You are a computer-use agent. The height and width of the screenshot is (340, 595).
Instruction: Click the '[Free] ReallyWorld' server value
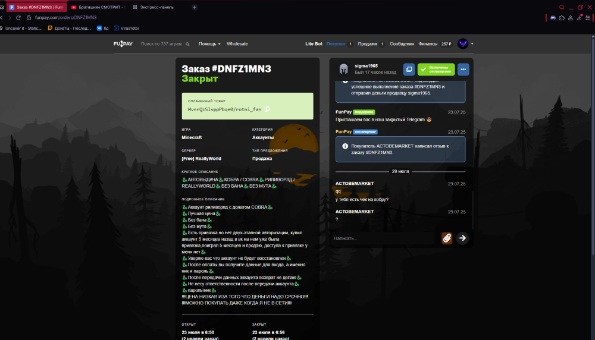point(201,159)
